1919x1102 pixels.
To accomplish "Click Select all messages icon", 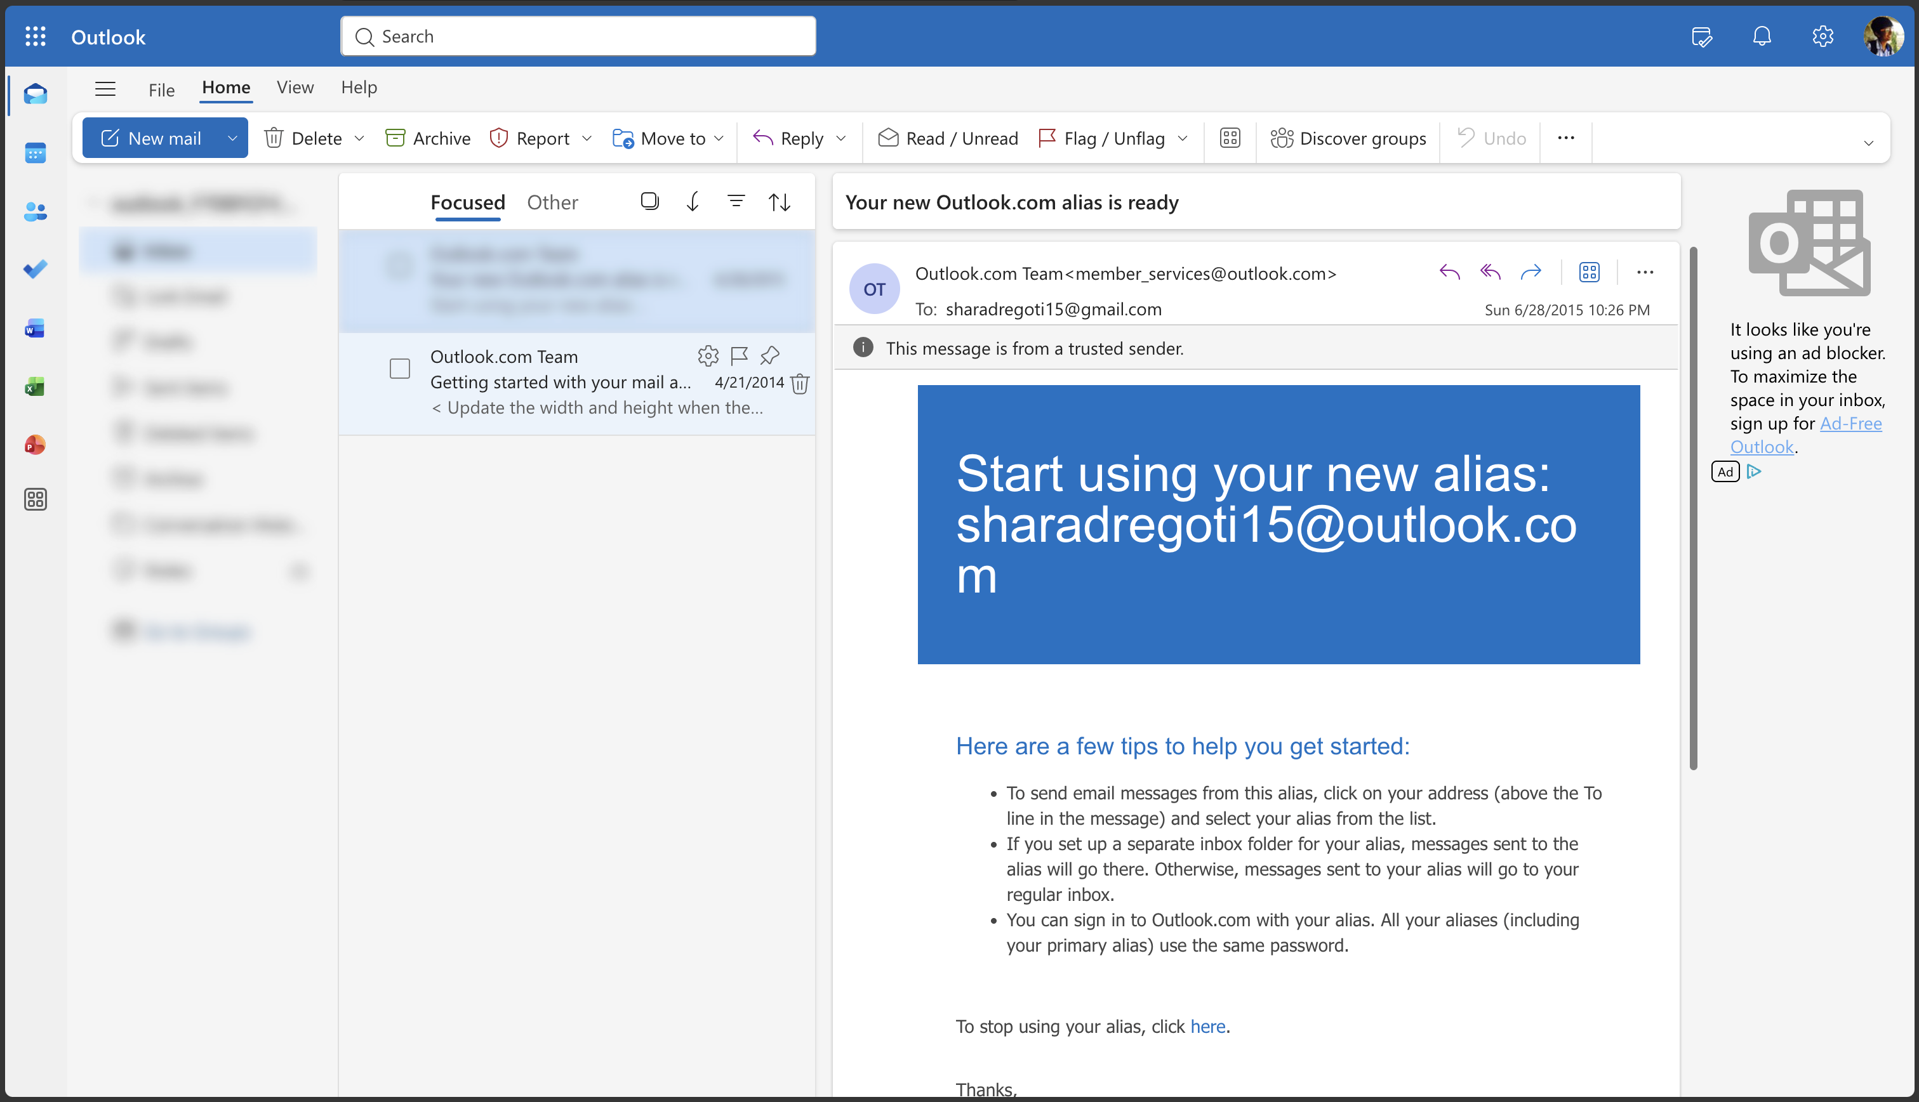I will click(x=650, y=201).
